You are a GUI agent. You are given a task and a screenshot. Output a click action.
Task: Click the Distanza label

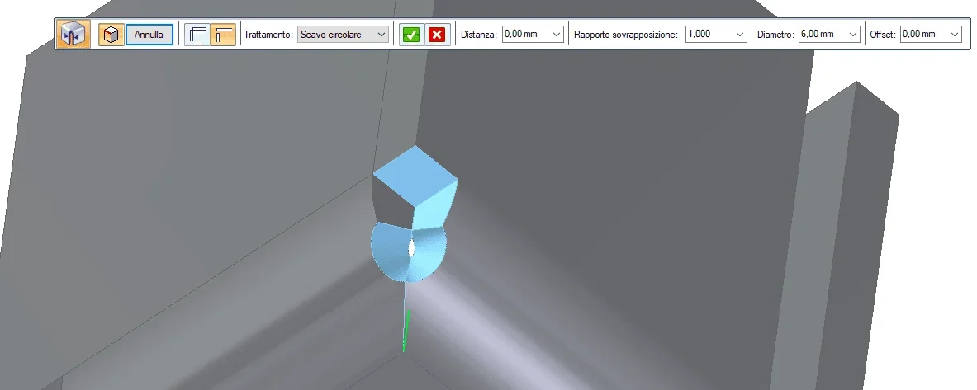click(478, 35)
